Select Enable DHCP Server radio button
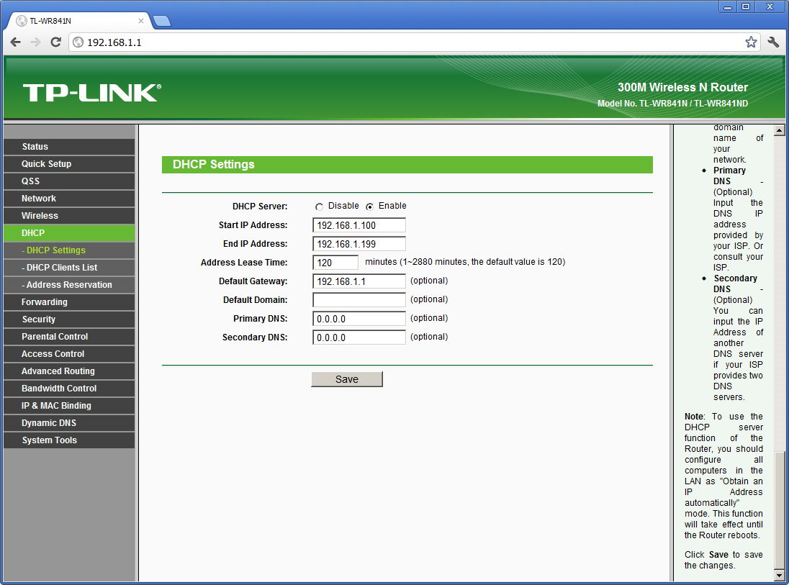This screenshot has width=789, height=585. pos(370,207)
